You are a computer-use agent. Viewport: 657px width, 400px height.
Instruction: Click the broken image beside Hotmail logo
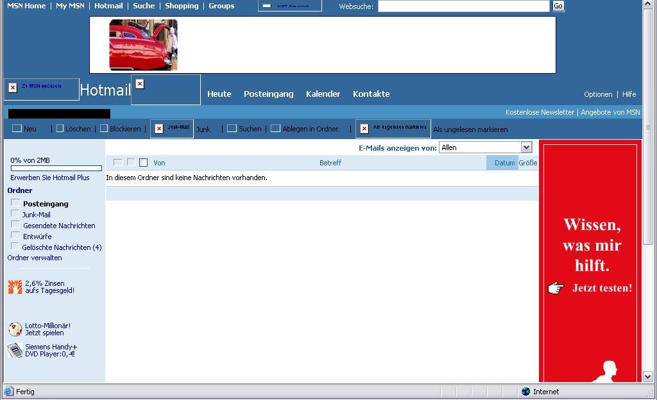coord(166,90)
